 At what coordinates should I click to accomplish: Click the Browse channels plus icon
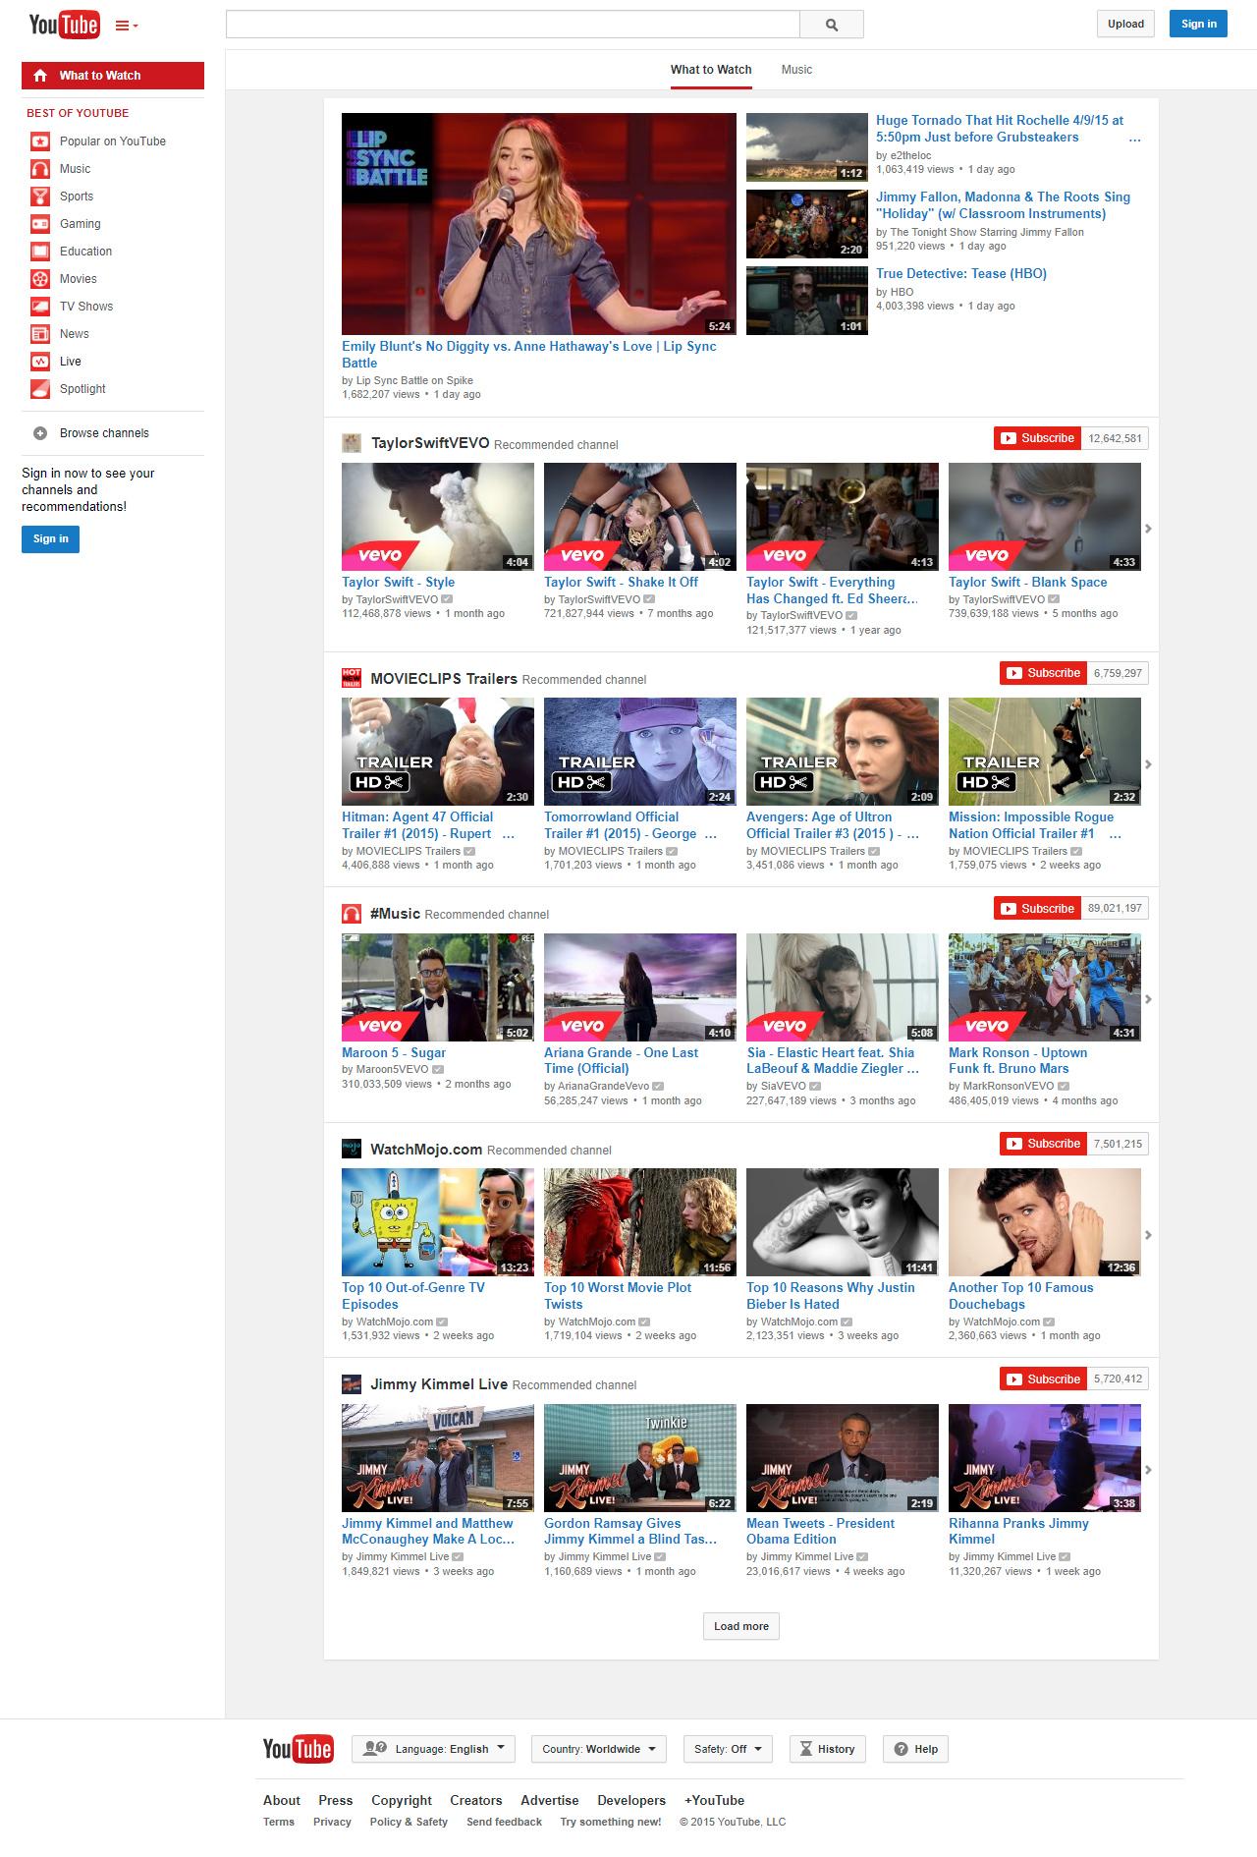click(40, 433)
